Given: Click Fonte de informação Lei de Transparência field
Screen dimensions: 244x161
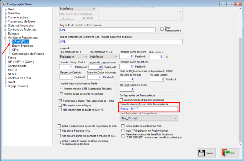Looking at the screenshot, I should [x=149, y=109].
